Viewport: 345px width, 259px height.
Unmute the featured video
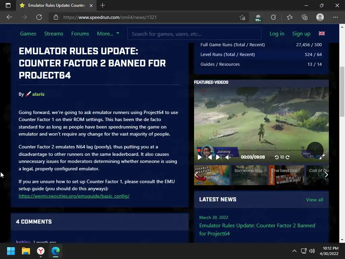click(228, 157)
